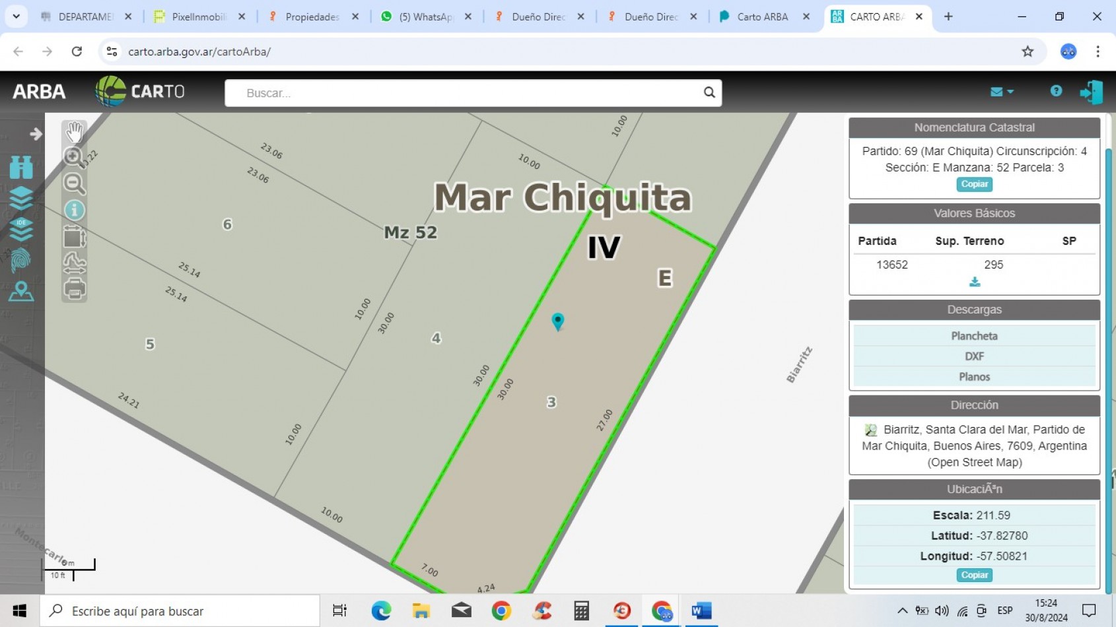Open the Chrome three-dot menu
Screen dimensions: 1116x627
(1098, 51)
